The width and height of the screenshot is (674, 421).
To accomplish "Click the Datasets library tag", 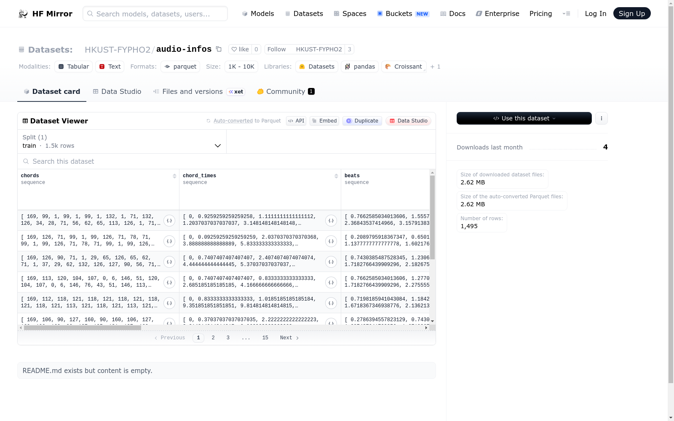I will point(317,67).
